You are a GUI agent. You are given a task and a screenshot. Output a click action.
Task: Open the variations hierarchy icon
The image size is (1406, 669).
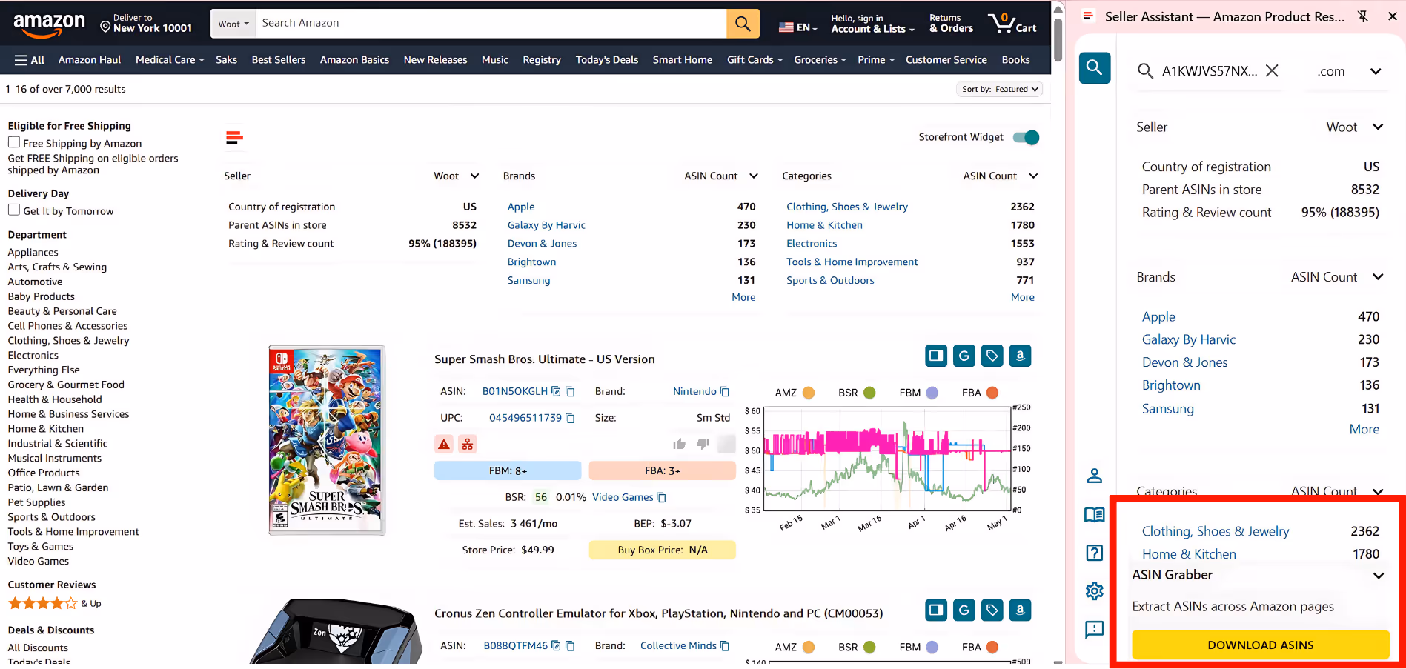[x=468, y=444]
